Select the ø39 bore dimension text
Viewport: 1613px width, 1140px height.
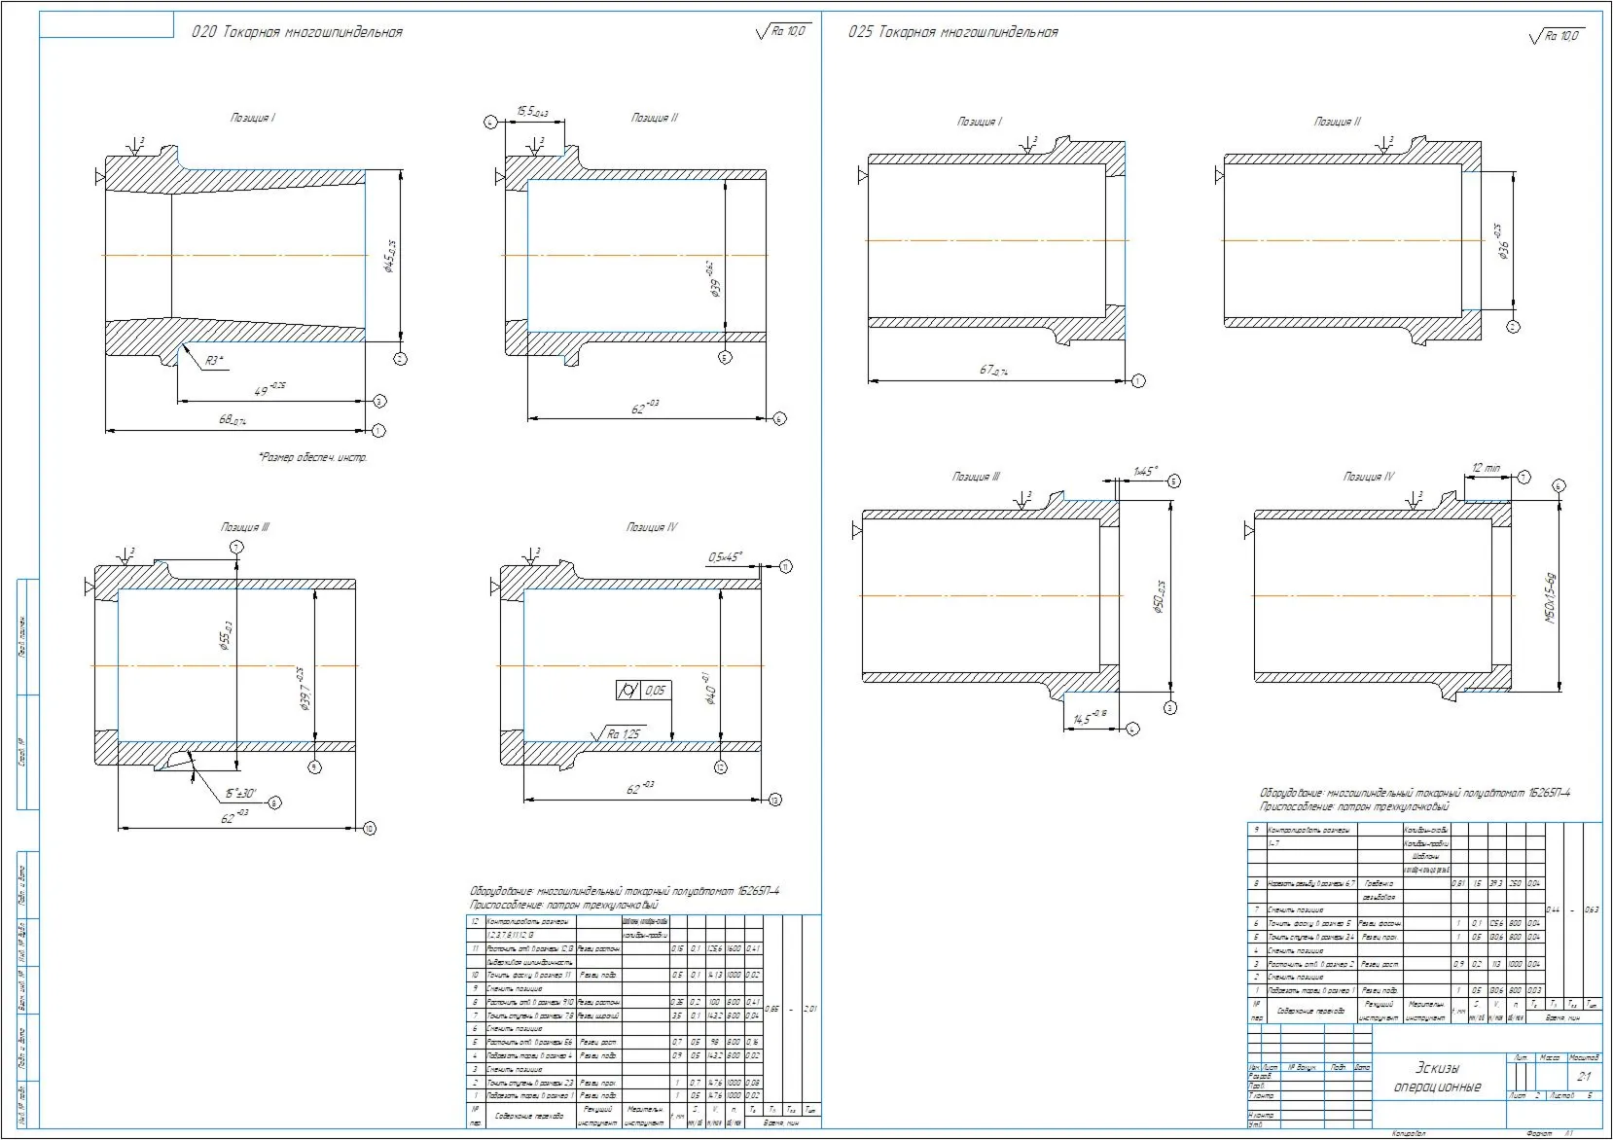714,279
